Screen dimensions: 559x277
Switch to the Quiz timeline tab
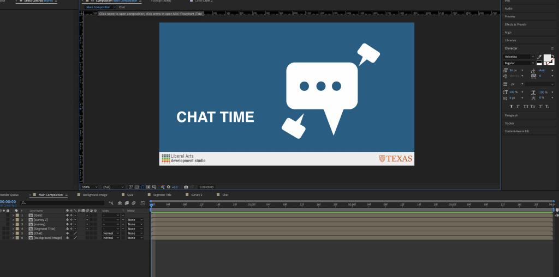[x=130, y=195]
